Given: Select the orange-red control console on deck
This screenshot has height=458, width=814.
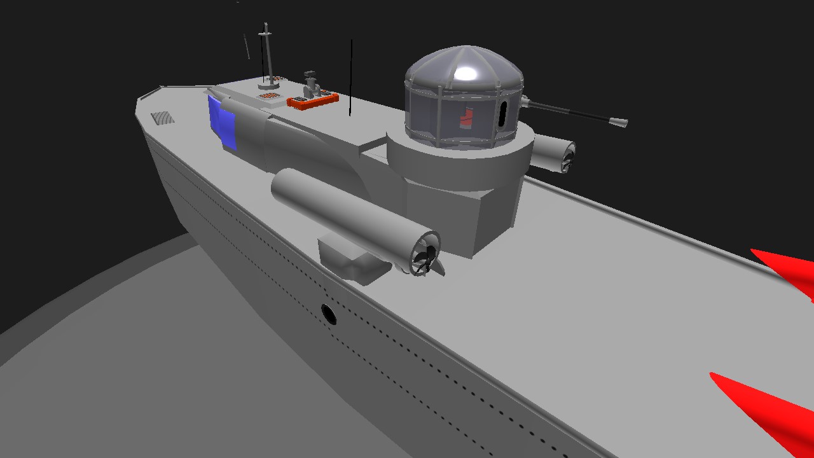Looking at the screenshot, I should [312, 101].
